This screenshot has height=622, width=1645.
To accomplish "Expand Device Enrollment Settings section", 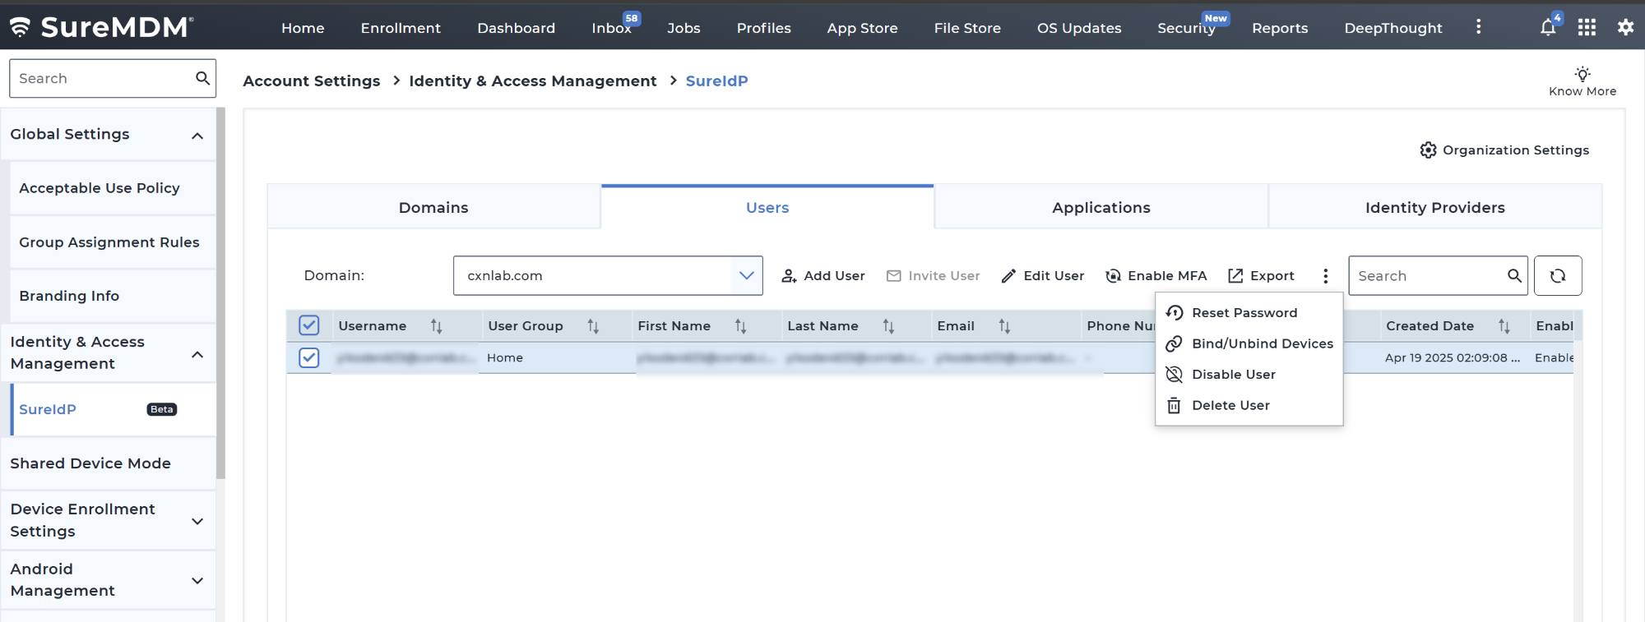I will 197,521.
